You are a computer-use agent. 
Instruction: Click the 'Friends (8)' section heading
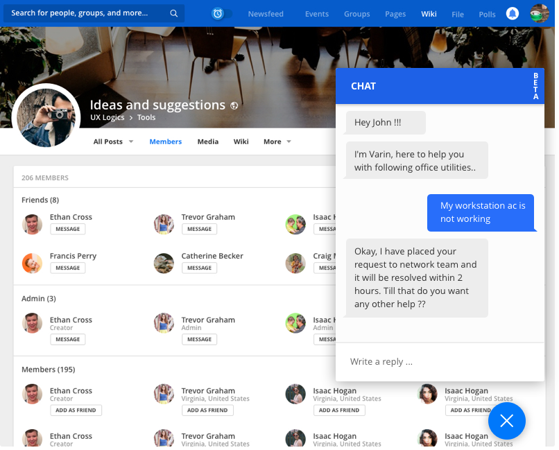pos(40,200)
